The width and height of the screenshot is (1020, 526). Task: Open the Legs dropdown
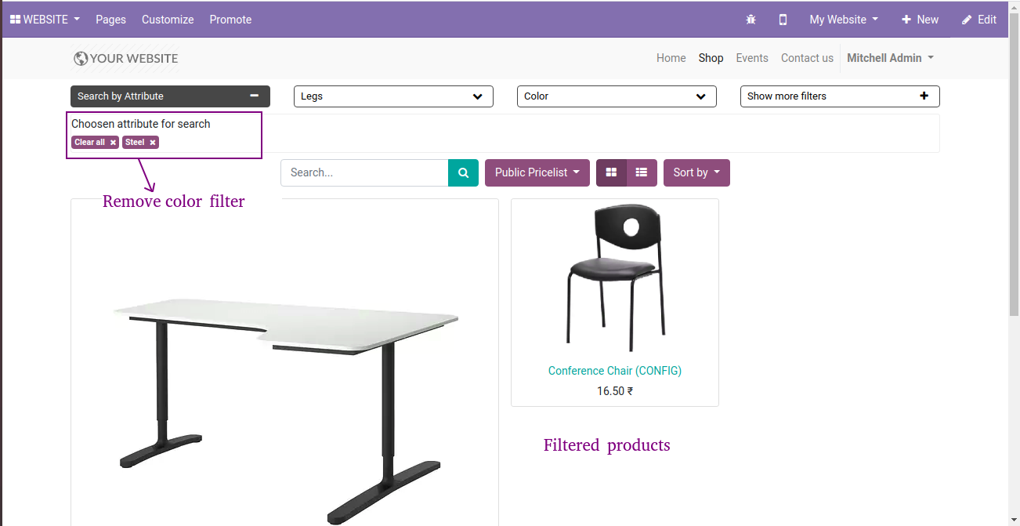(x=393, y=96)
